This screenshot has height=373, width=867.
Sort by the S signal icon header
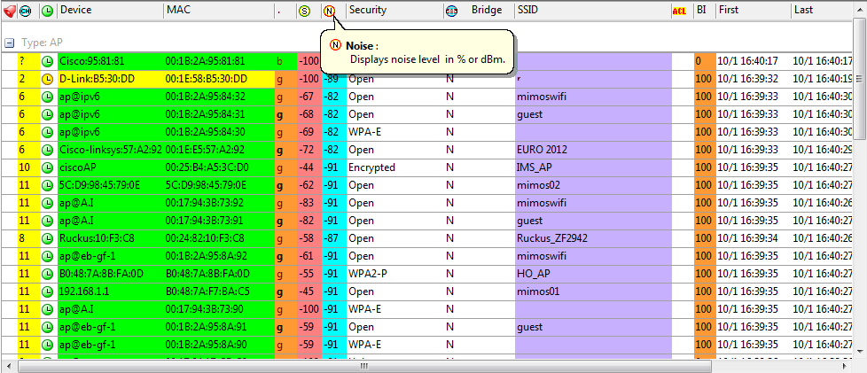(x=303, y=11)
